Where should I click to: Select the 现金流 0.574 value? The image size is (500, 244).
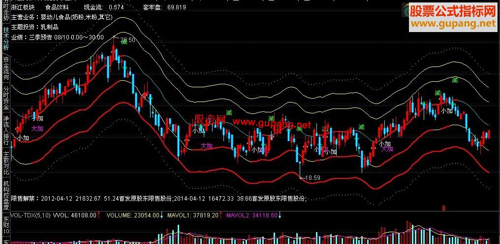point(103,7)
